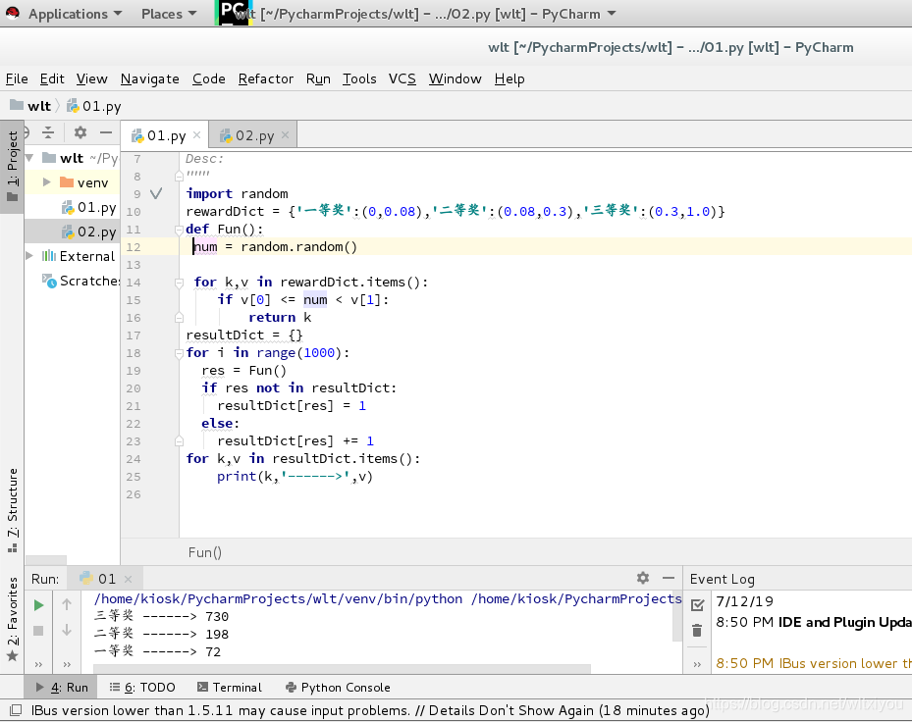
Task: Fold the Fun function definition
Action: 179,230
